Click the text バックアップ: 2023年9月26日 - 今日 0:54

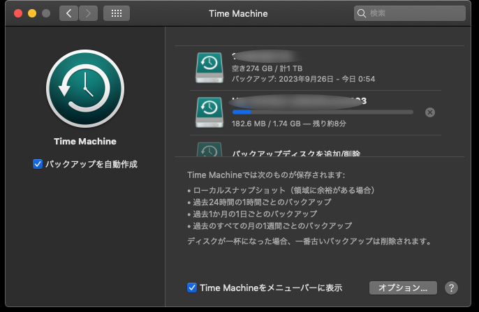pos(303,79)
